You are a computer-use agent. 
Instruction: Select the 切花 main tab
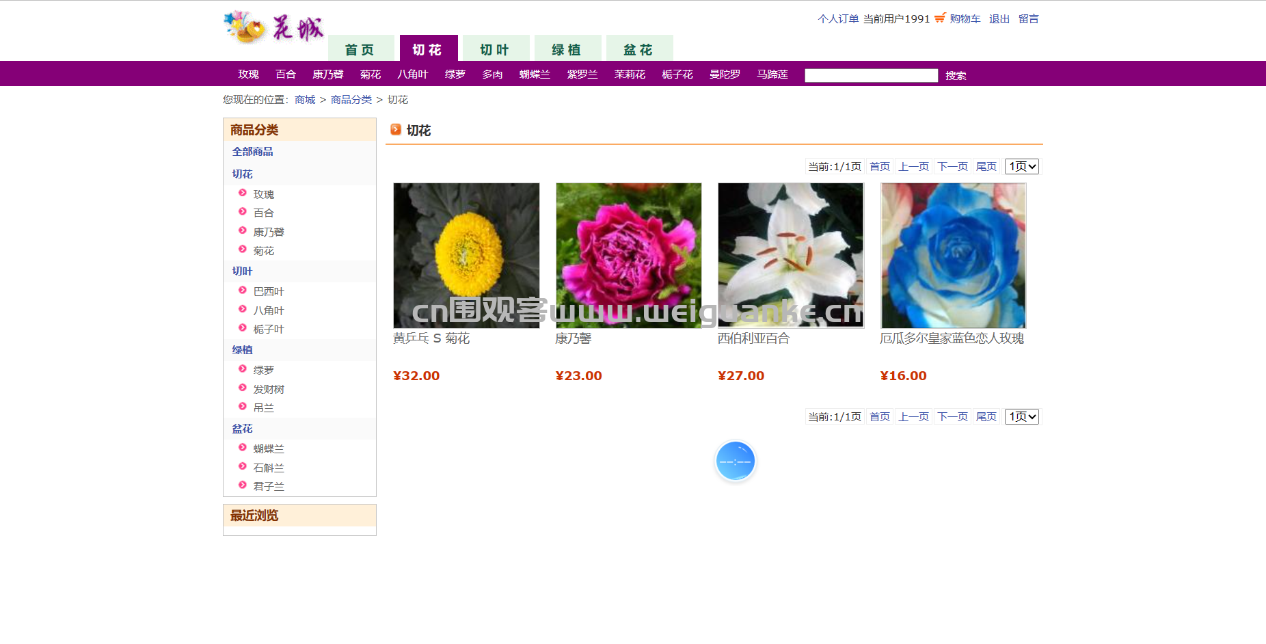429,49
